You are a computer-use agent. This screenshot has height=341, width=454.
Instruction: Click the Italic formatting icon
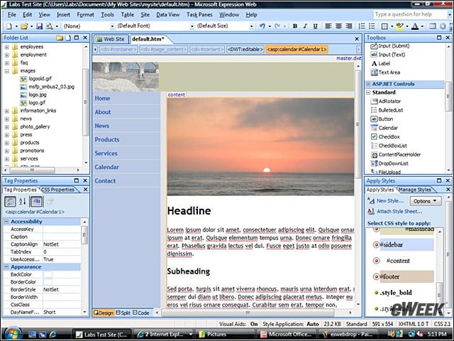click(306, 26)
